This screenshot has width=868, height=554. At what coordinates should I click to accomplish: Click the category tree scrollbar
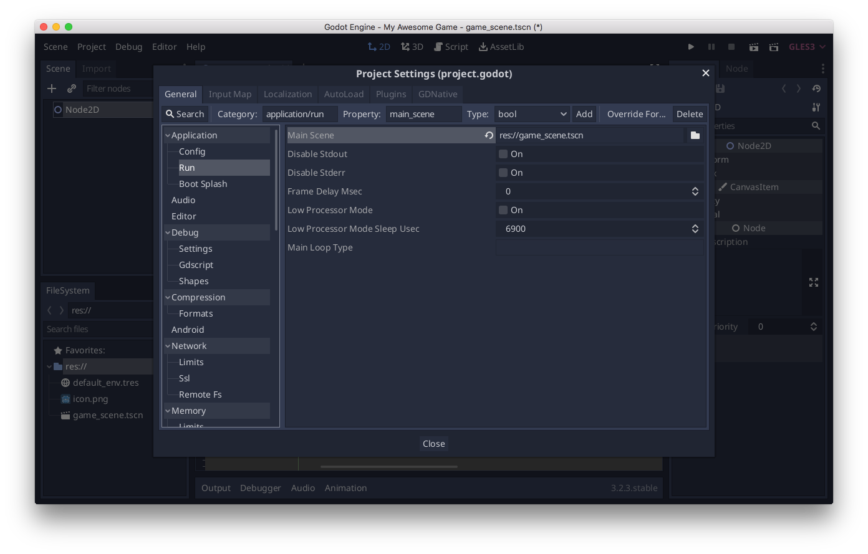point(276,179)
